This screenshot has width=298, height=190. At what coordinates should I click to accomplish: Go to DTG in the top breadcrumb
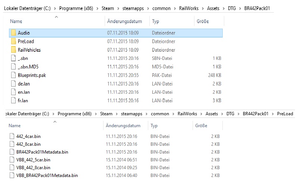(x=232, y=8)
